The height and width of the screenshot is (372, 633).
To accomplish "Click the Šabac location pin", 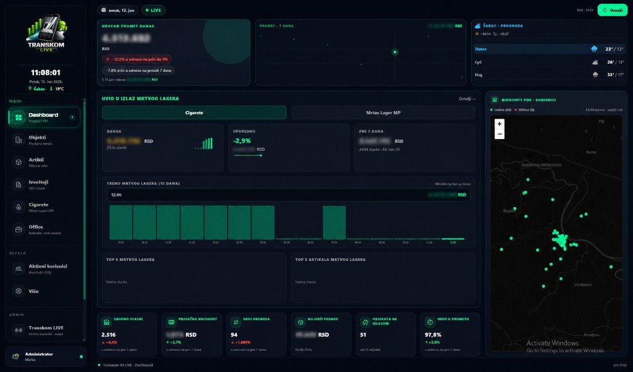I will pyautogui.click(x=30, y=88).
